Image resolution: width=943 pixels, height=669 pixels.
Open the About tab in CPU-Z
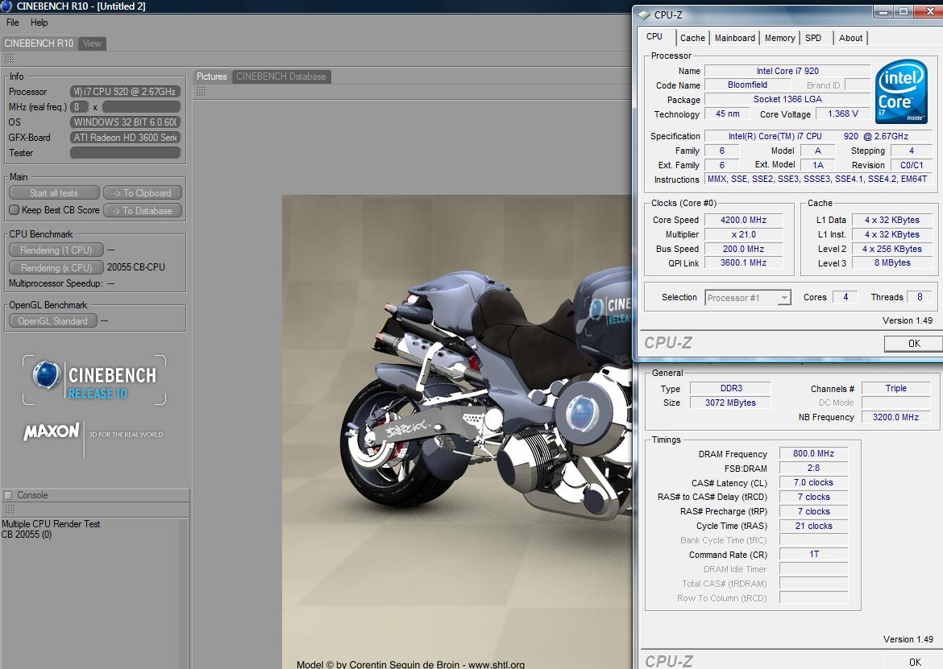click(850, 38)
